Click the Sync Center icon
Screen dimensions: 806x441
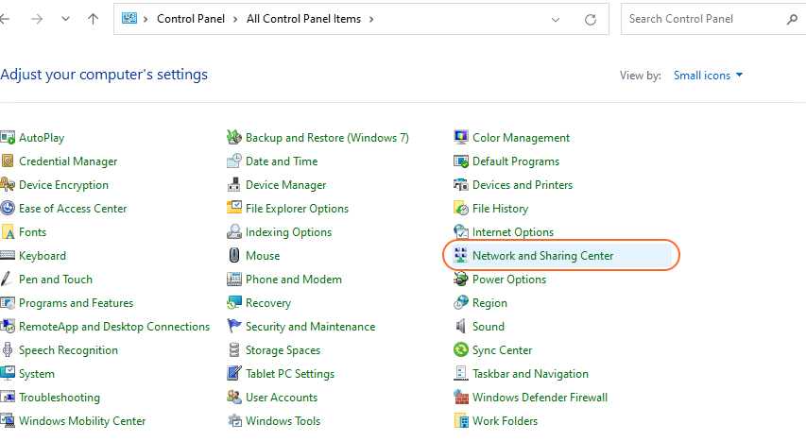pos(461,350)
